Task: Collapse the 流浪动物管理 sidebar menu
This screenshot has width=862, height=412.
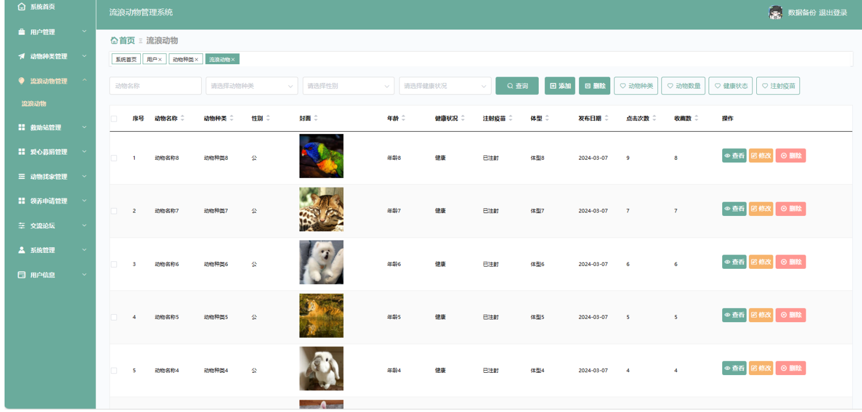Action: [84, 81]
